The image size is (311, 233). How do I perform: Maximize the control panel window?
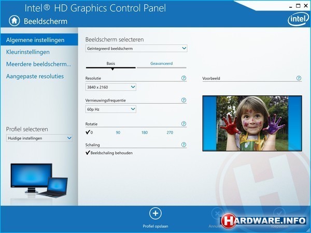click(x=298, y=6)
